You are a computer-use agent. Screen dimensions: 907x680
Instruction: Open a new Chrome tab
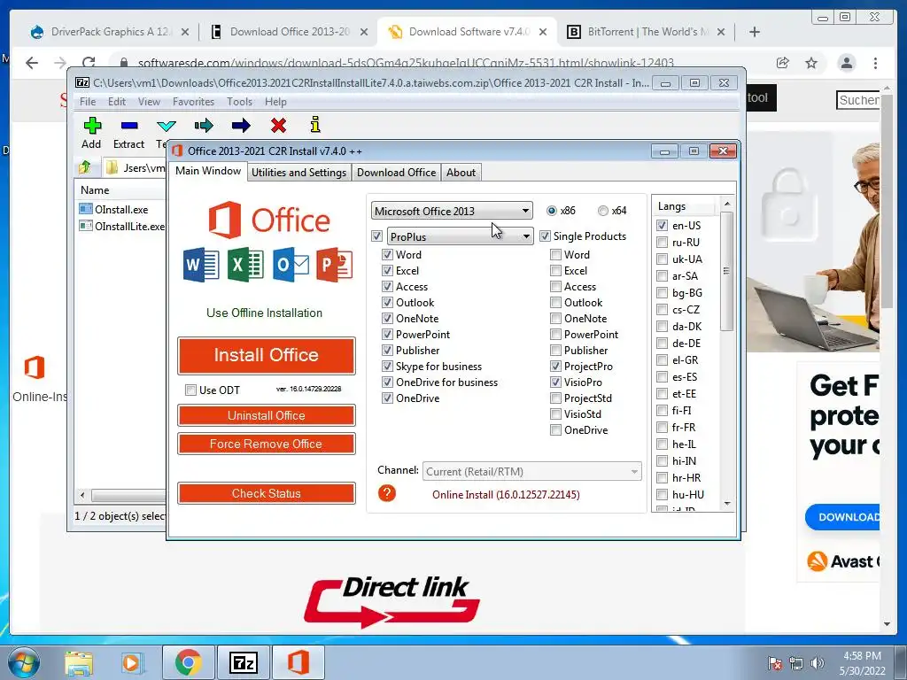tap(755, 32)
